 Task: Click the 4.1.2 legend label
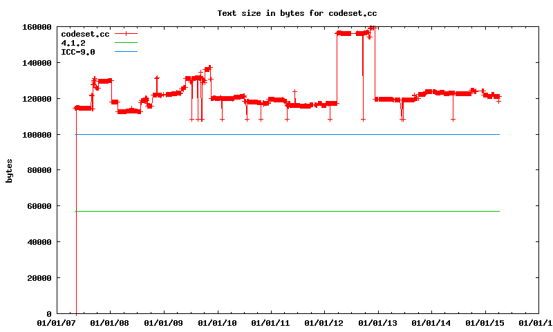pyautogui.click(x=73, y=43)
